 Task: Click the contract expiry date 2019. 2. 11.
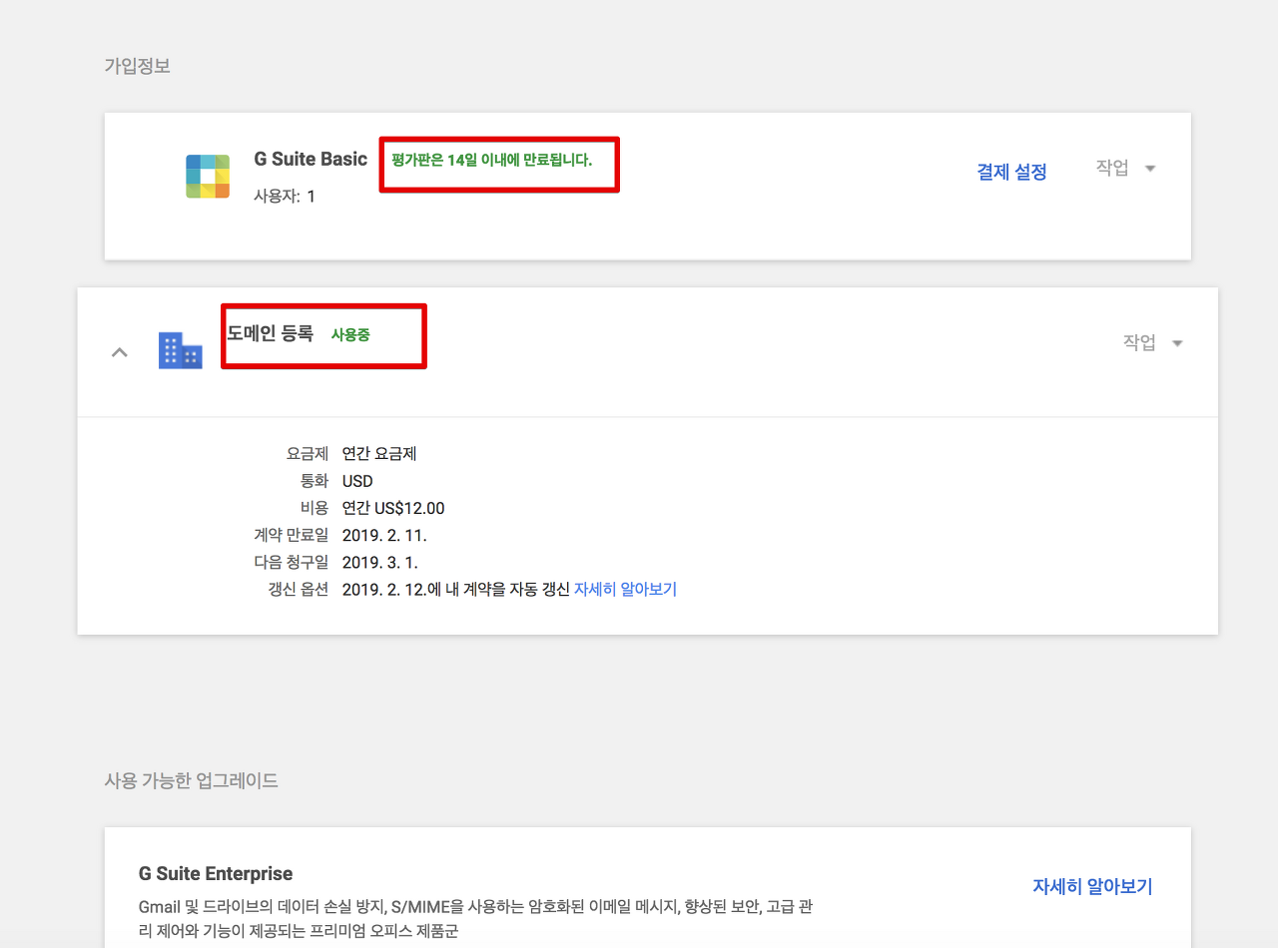pos(384,535)
